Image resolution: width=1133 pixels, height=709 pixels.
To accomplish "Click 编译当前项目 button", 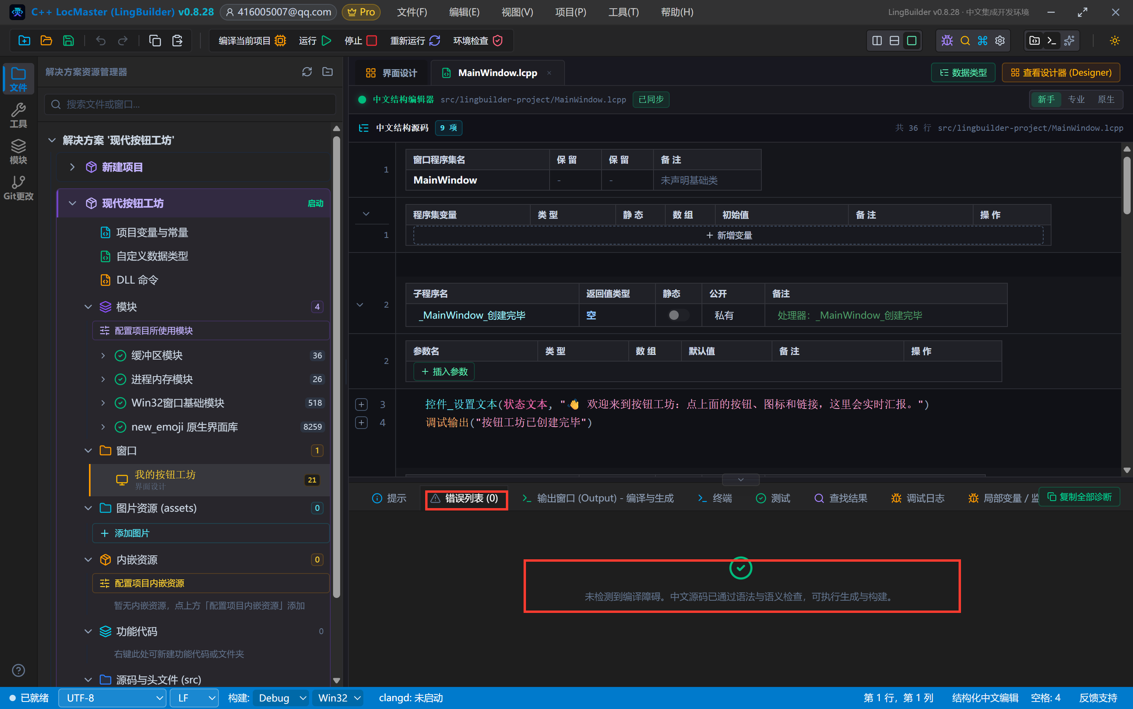I will click(x=252, y=41).
